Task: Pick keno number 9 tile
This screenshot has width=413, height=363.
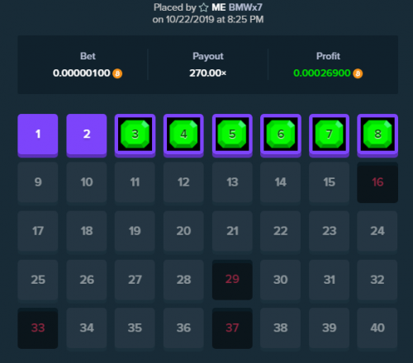Action: (38, 182)
